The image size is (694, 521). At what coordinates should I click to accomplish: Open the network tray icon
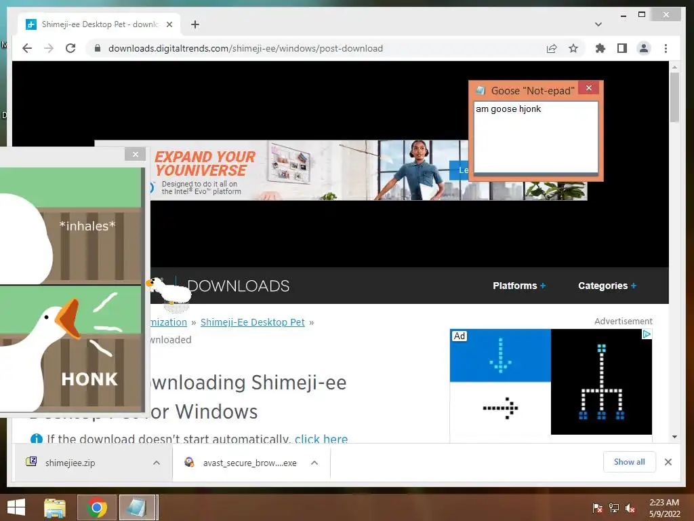tap(614, 507)
